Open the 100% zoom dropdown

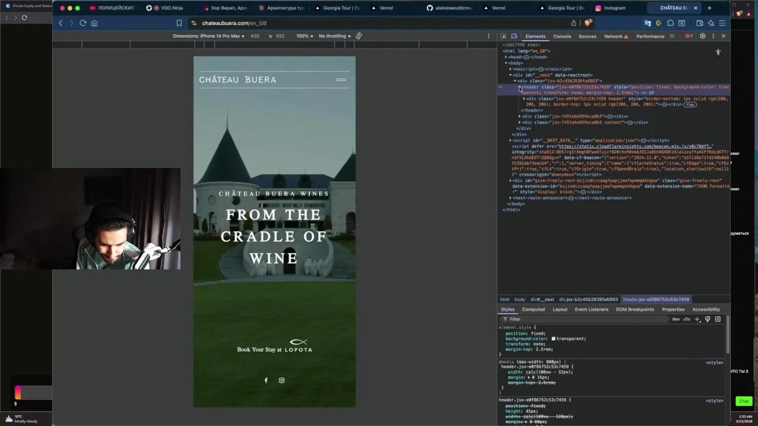click(304, 36)
